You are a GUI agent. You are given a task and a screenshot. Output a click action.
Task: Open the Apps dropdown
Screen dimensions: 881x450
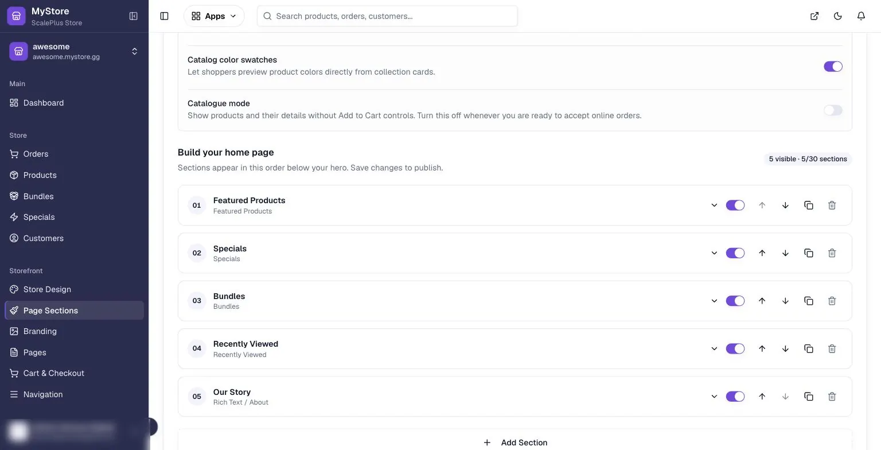tap(214, 16)
